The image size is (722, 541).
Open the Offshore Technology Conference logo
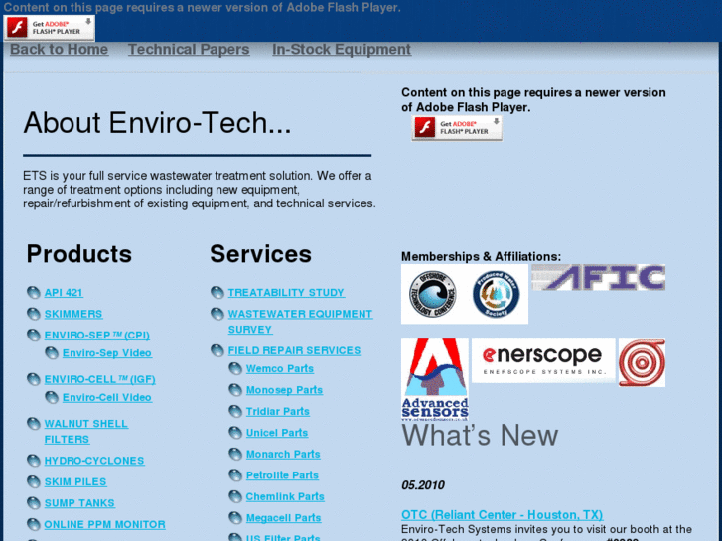click(432, 294)
